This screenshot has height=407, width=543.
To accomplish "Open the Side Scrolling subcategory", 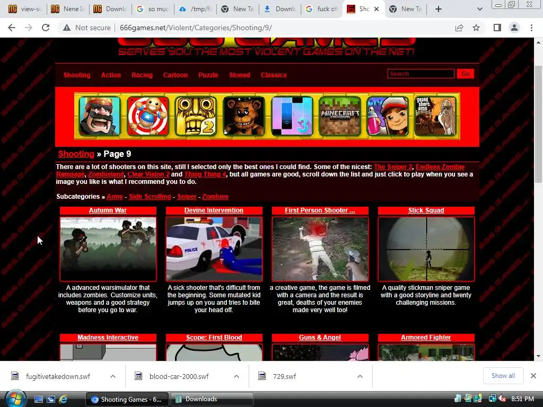I will pos(150,197).
